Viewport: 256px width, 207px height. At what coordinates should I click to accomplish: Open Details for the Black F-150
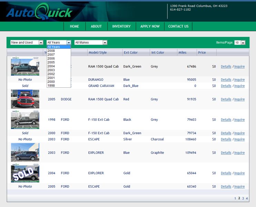(x=226, y=120)
